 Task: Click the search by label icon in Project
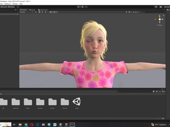point(157,91)
